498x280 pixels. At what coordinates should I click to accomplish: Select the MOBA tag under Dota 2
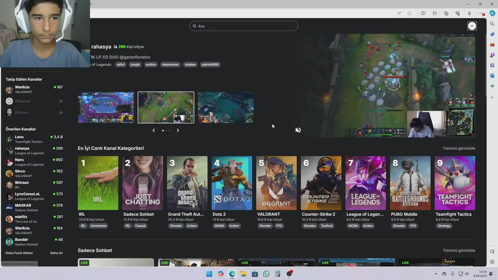point(219,226)
